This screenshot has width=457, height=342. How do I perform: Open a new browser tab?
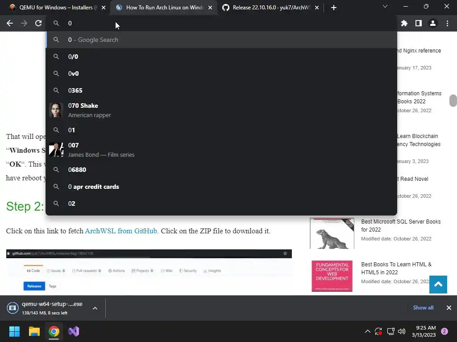[x=334, y=8]
